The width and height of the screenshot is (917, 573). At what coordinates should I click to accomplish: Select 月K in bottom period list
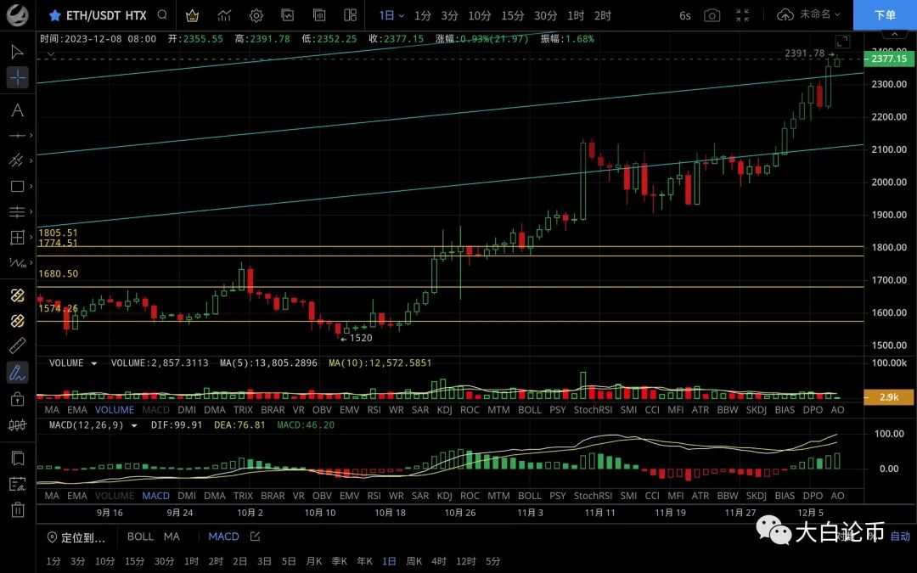click(314, 561)
